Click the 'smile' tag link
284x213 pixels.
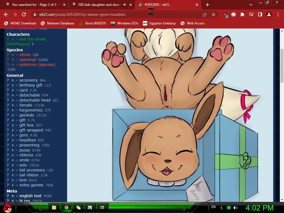24,160
